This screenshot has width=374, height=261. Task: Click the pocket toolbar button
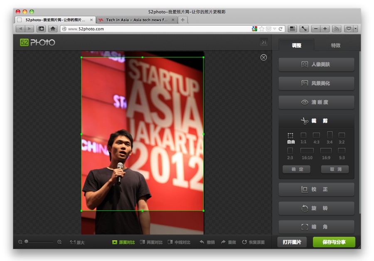[x=349, y=29]
